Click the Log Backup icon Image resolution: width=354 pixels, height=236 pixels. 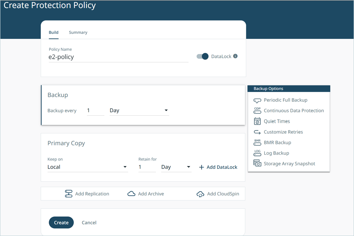257,153
